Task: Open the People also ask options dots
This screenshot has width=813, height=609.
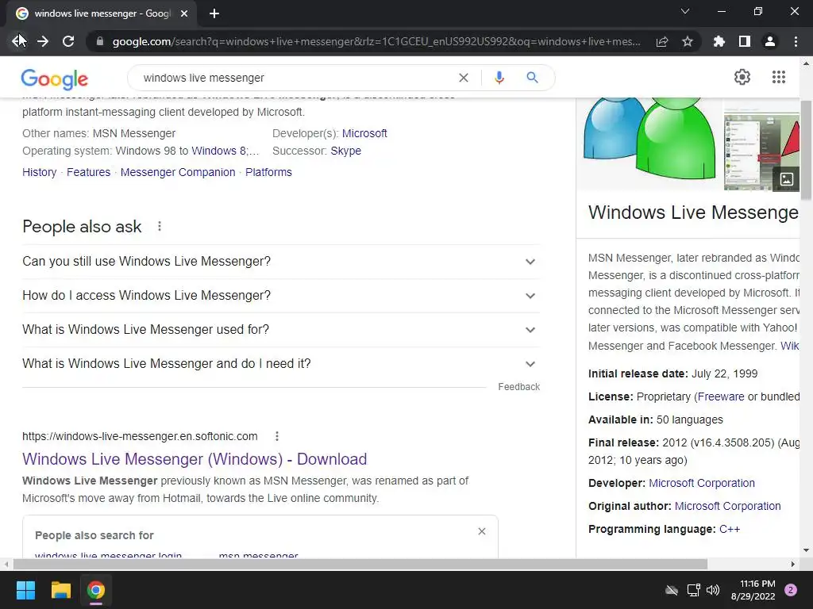Action: (160, 226)
